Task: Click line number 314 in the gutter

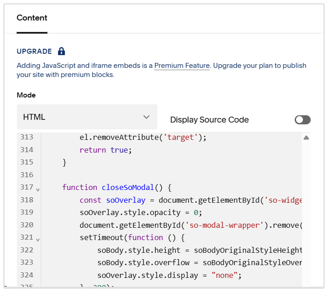Action: click(27, 150)
